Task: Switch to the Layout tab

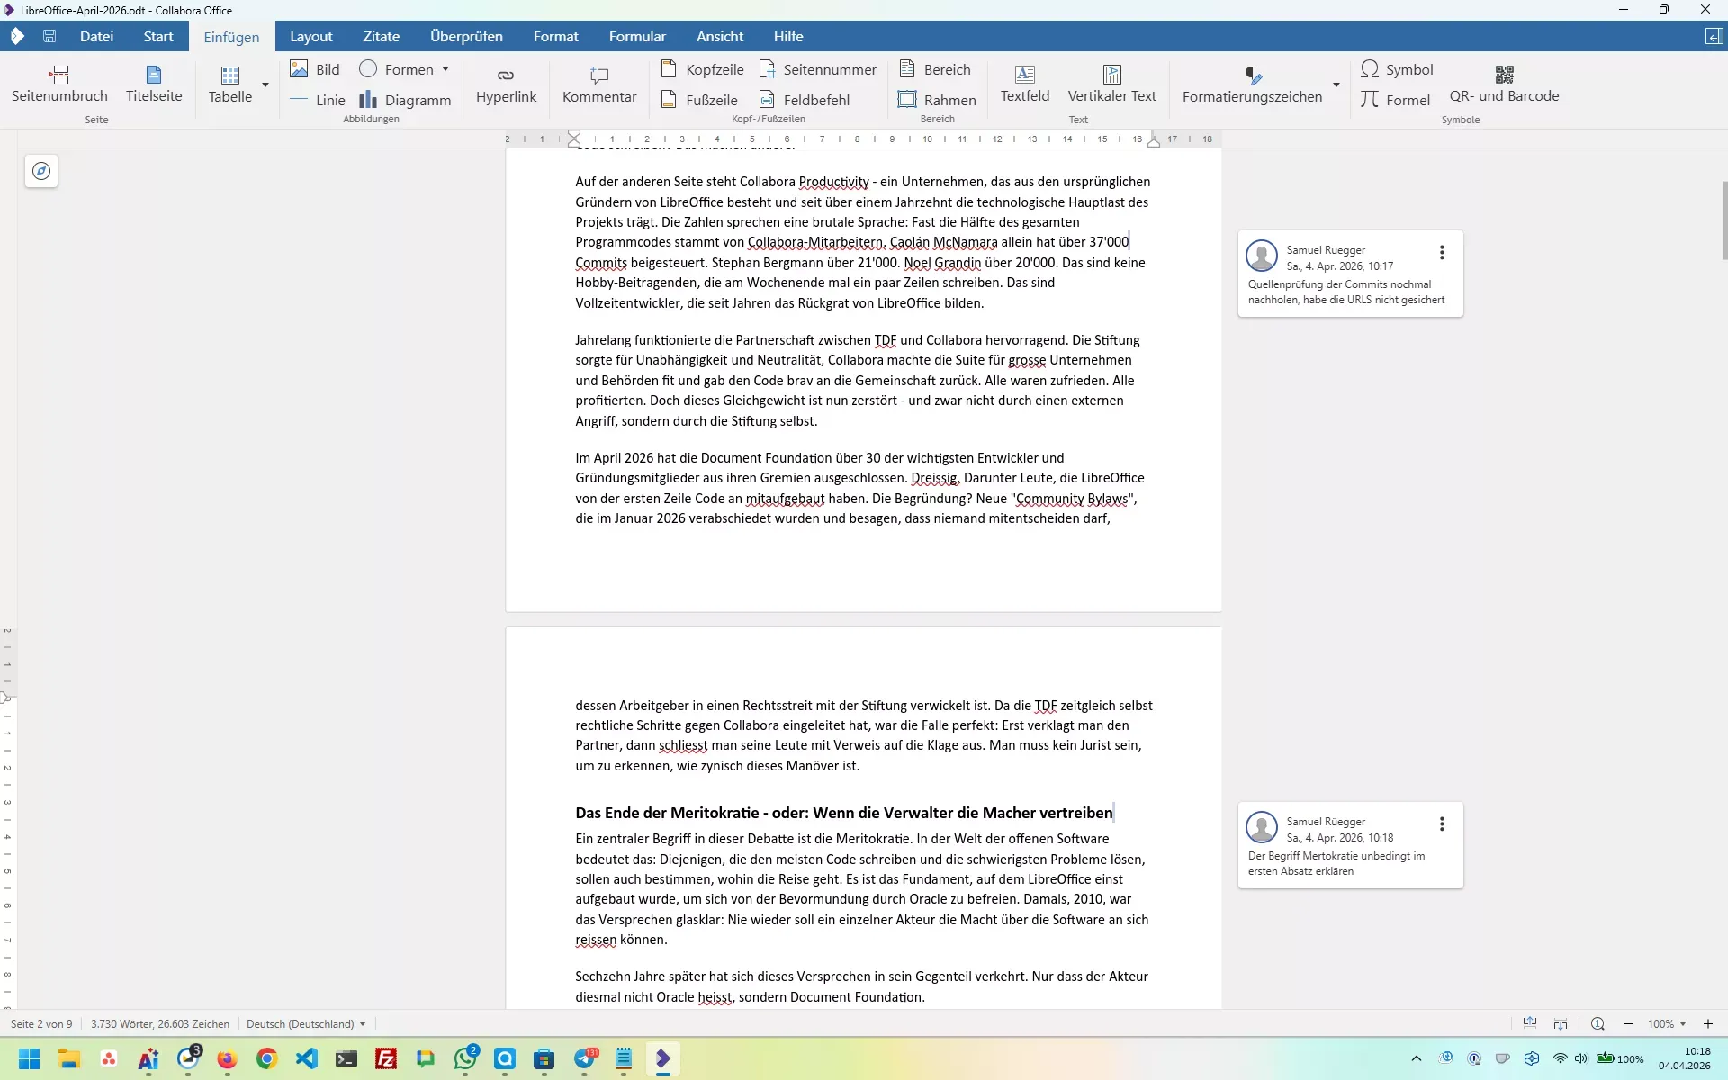Action: click(310, 36)
